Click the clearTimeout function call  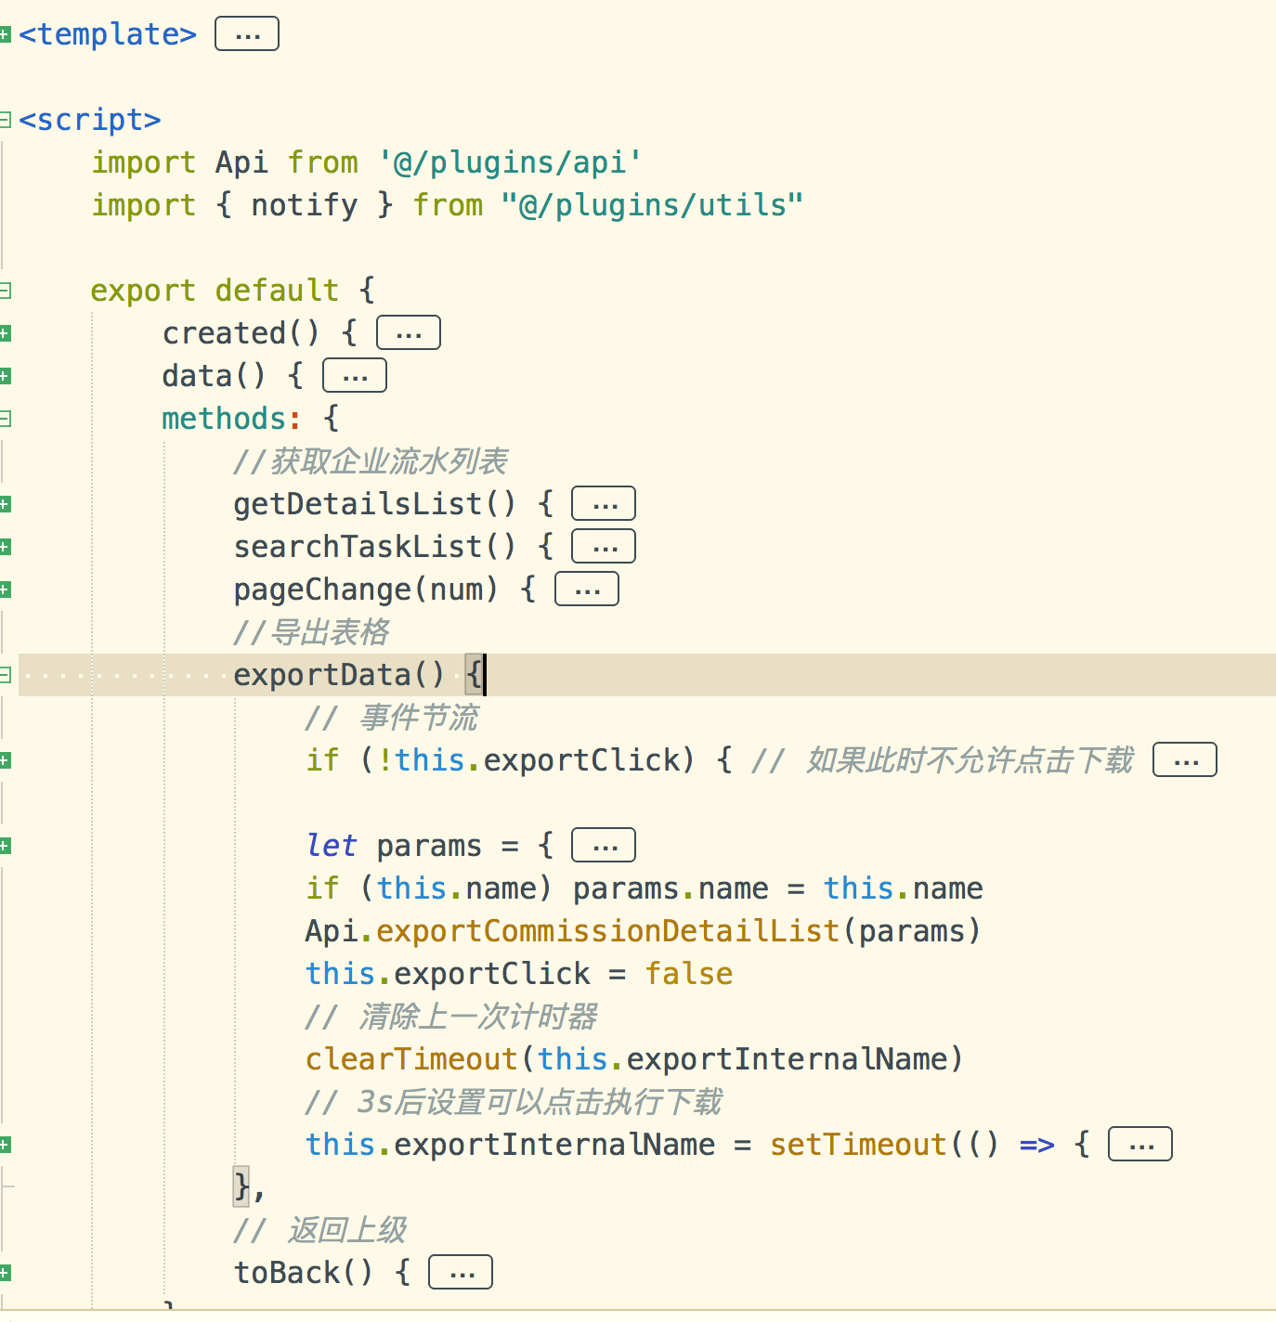pos(411,1059)
